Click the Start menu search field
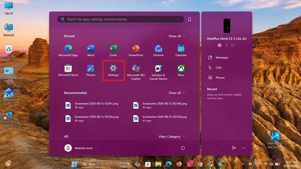301x169 pixels. point(121,19)
